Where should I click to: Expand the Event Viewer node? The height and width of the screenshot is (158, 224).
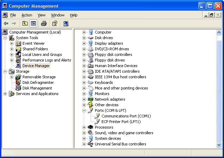[x=12, y=43]
